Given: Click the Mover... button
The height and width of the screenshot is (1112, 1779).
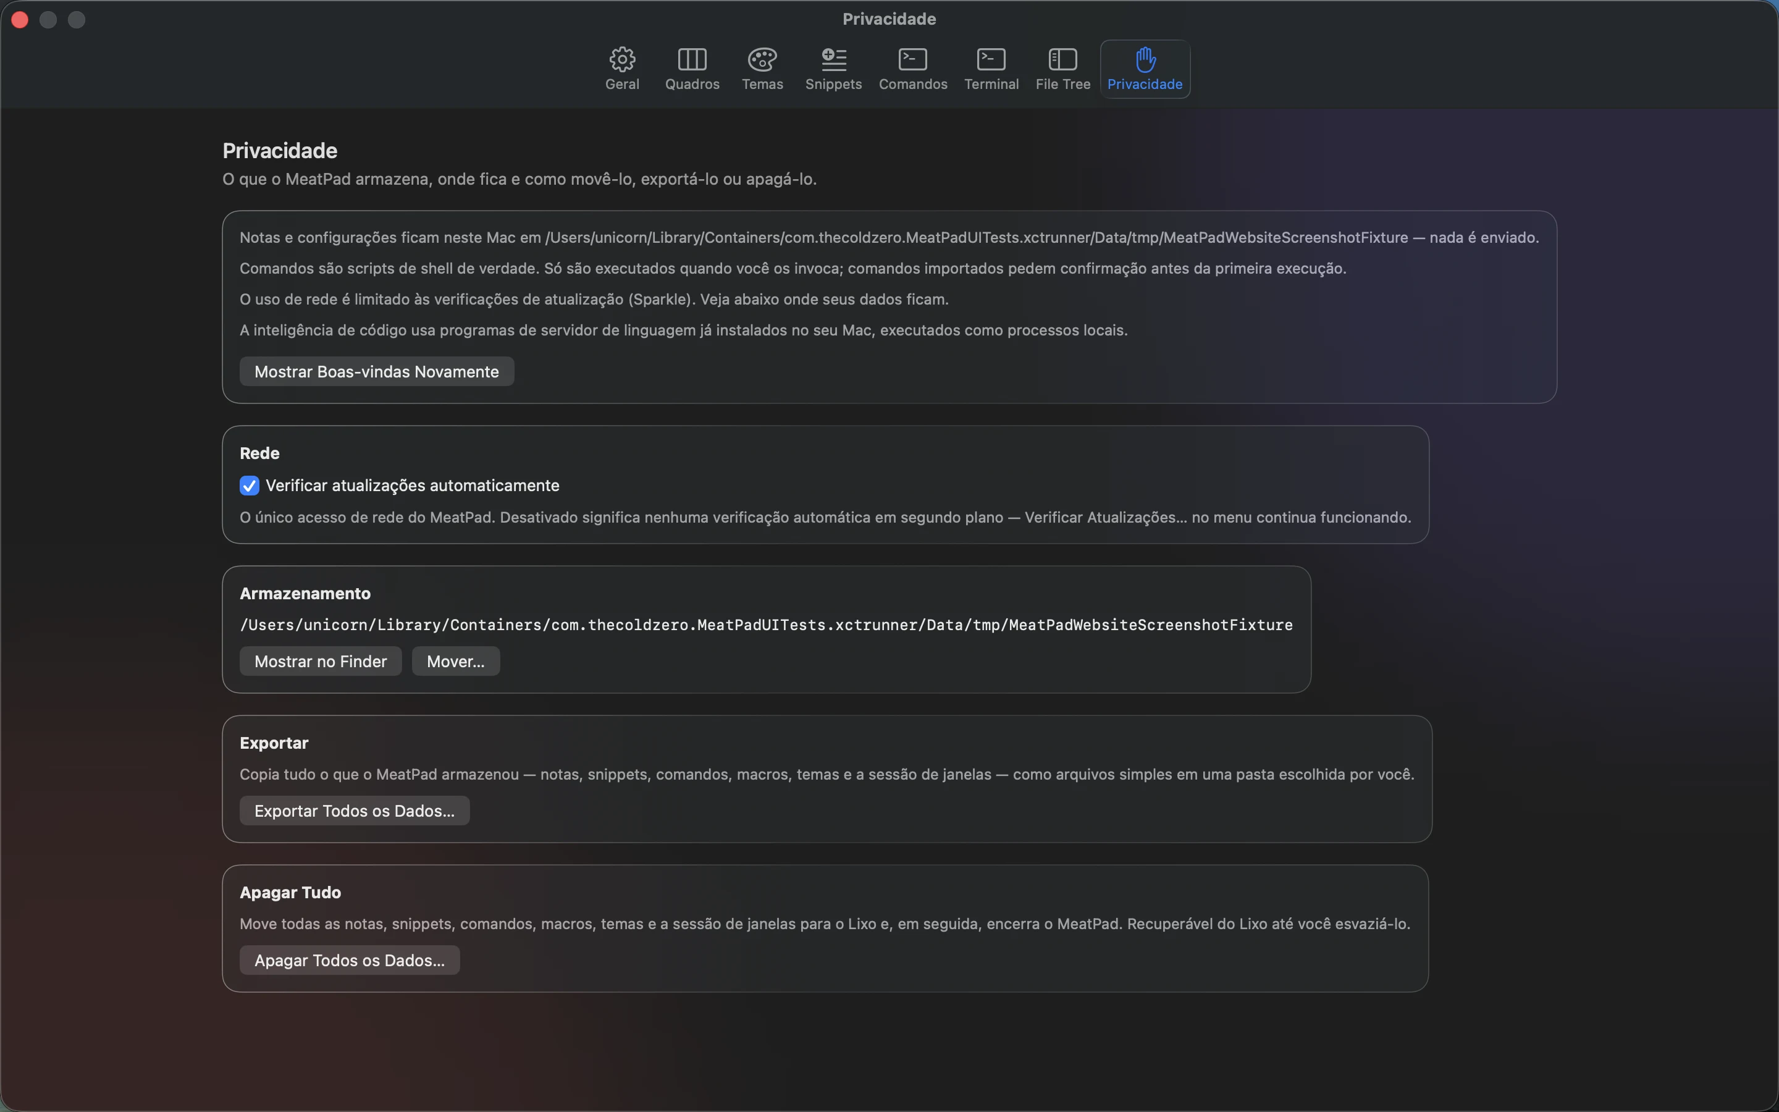Looking at the screenshot, I should pos(456,661).
